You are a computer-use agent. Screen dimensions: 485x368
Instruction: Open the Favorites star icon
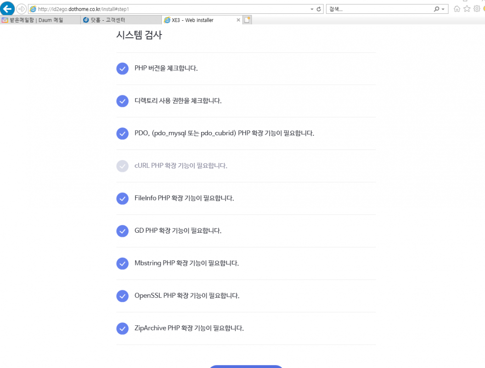[x=466, y=8]
